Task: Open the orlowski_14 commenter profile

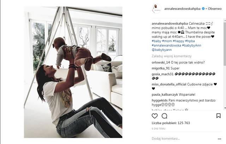Action: coord(161,62)
